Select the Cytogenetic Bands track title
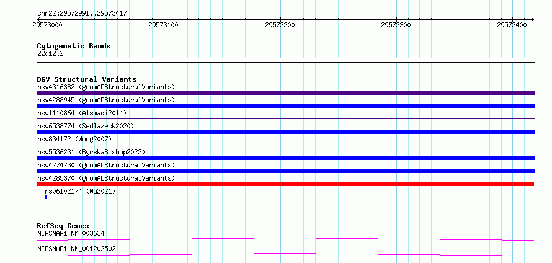Viewport: 552px width, 263px height. pyautogui.click(x=74, y=46)
